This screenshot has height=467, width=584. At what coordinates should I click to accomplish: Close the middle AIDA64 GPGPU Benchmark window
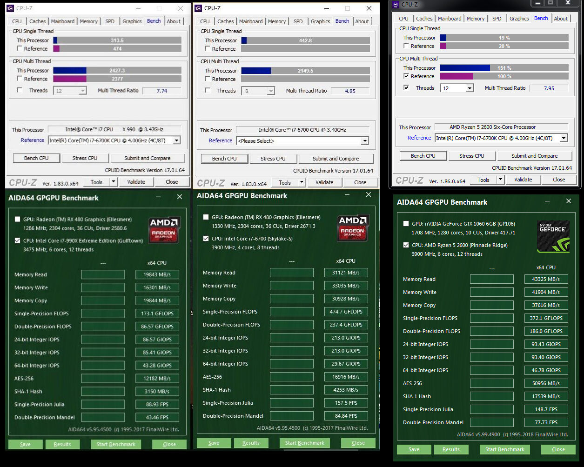[369, 195]
